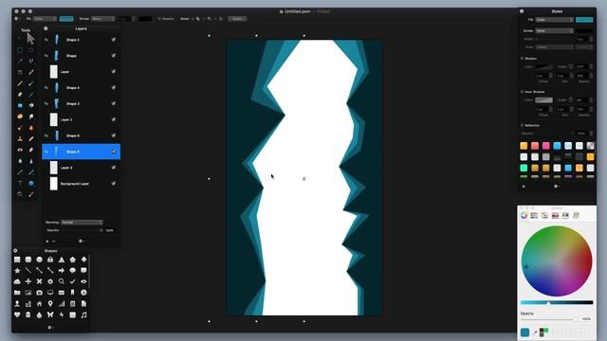Pick the star shape in Shapes palette
The width and height of the screenshot is (607, 341).
17,271
